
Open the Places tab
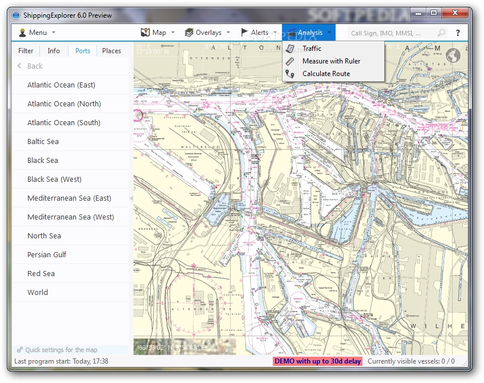click(x=111, y=51)
